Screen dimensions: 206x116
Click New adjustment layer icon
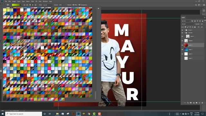[194, 103]
